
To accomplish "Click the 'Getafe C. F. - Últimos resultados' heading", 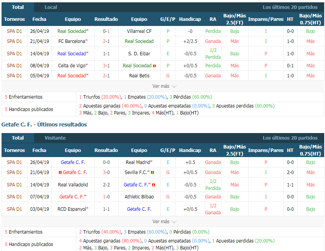I will (44, 125).
